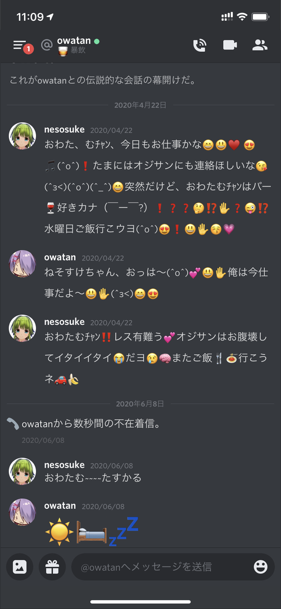The image size is (281, 609).
Task: Tap owatan username above sun emoji message
Action: 60,505
